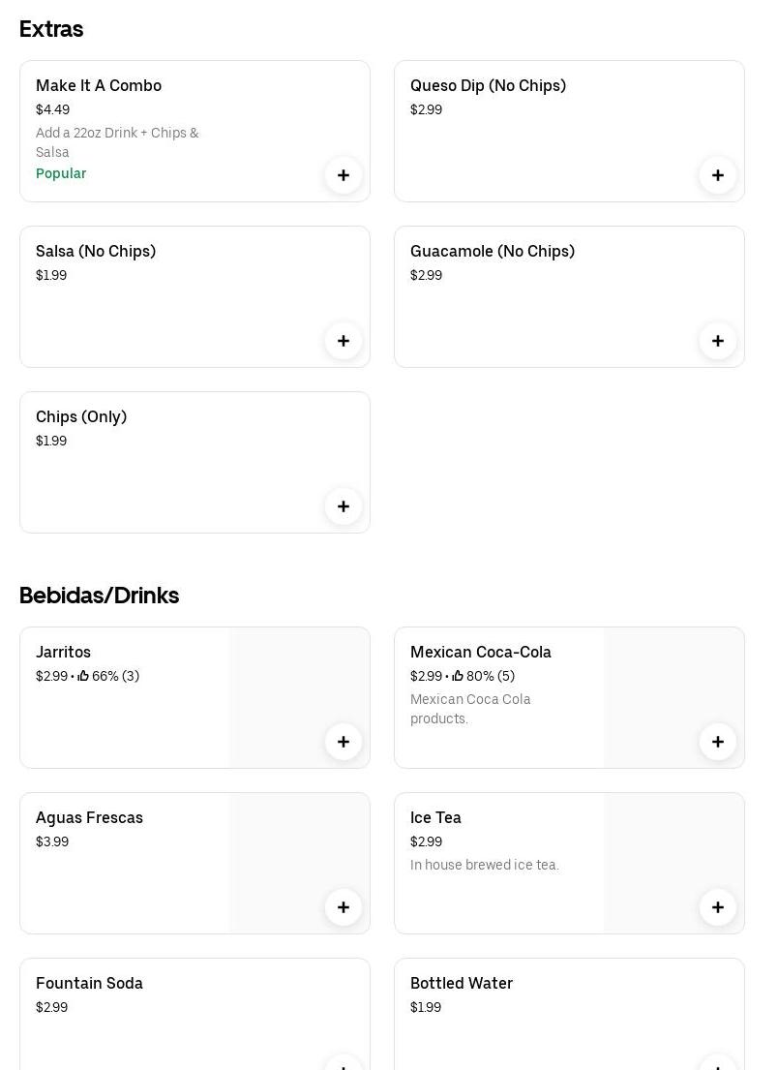Image resolution: width=778 pixels, height=1070 pixels.
Task: View the Guacamole (No Chips) item
Action: tap(493, 252)
